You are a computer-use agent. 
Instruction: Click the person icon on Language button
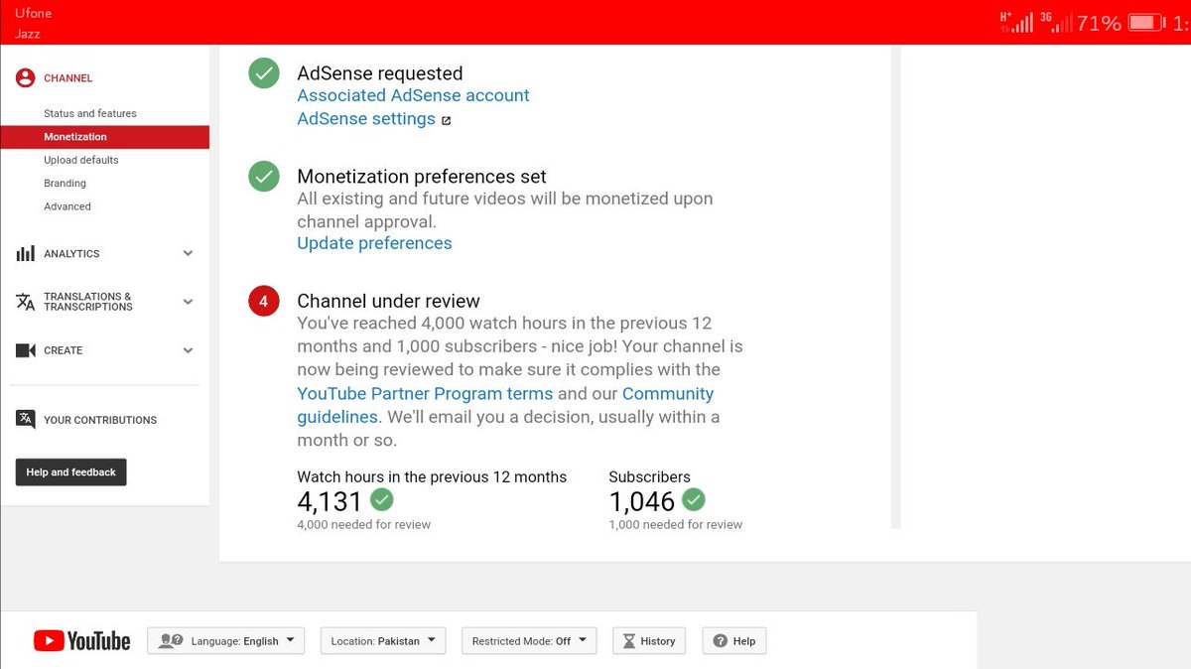click(171, 641)
